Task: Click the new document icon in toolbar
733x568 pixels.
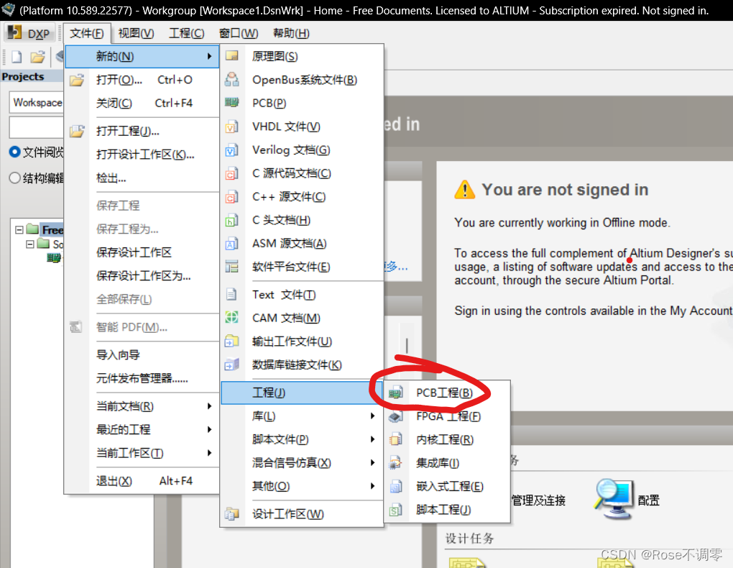Action: (17, 57)
